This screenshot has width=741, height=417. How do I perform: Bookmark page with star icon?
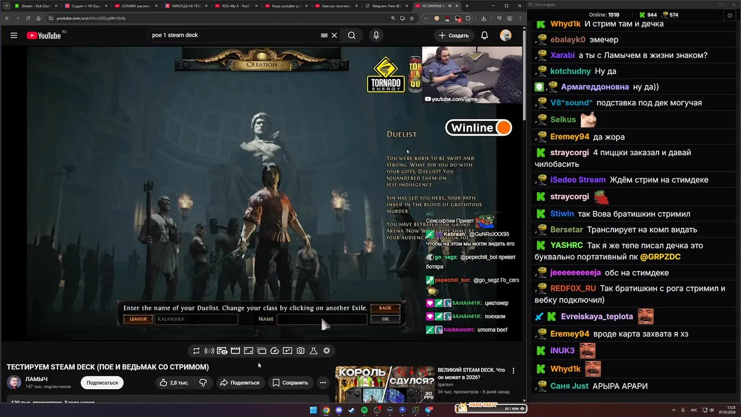412,18
